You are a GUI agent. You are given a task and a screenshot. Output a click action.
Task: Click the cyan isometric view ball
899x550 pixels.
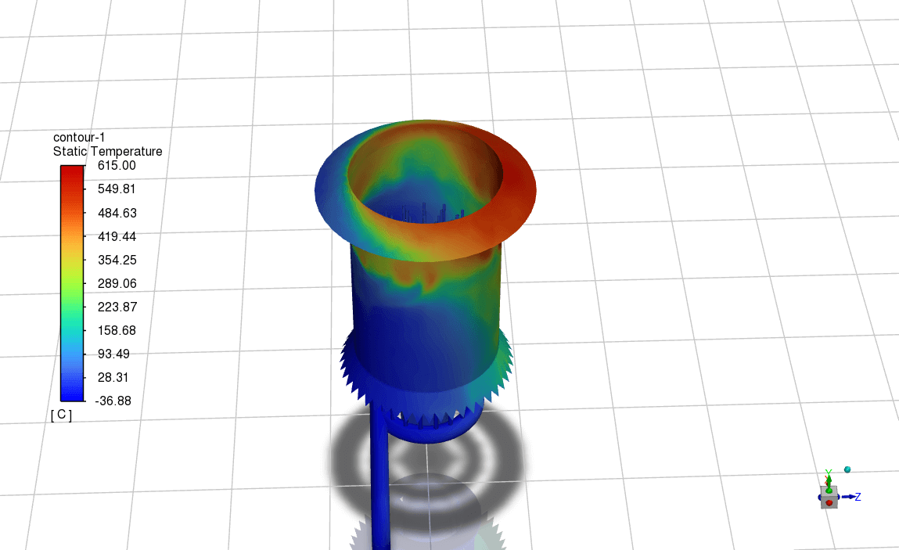[x=847, y=469]
